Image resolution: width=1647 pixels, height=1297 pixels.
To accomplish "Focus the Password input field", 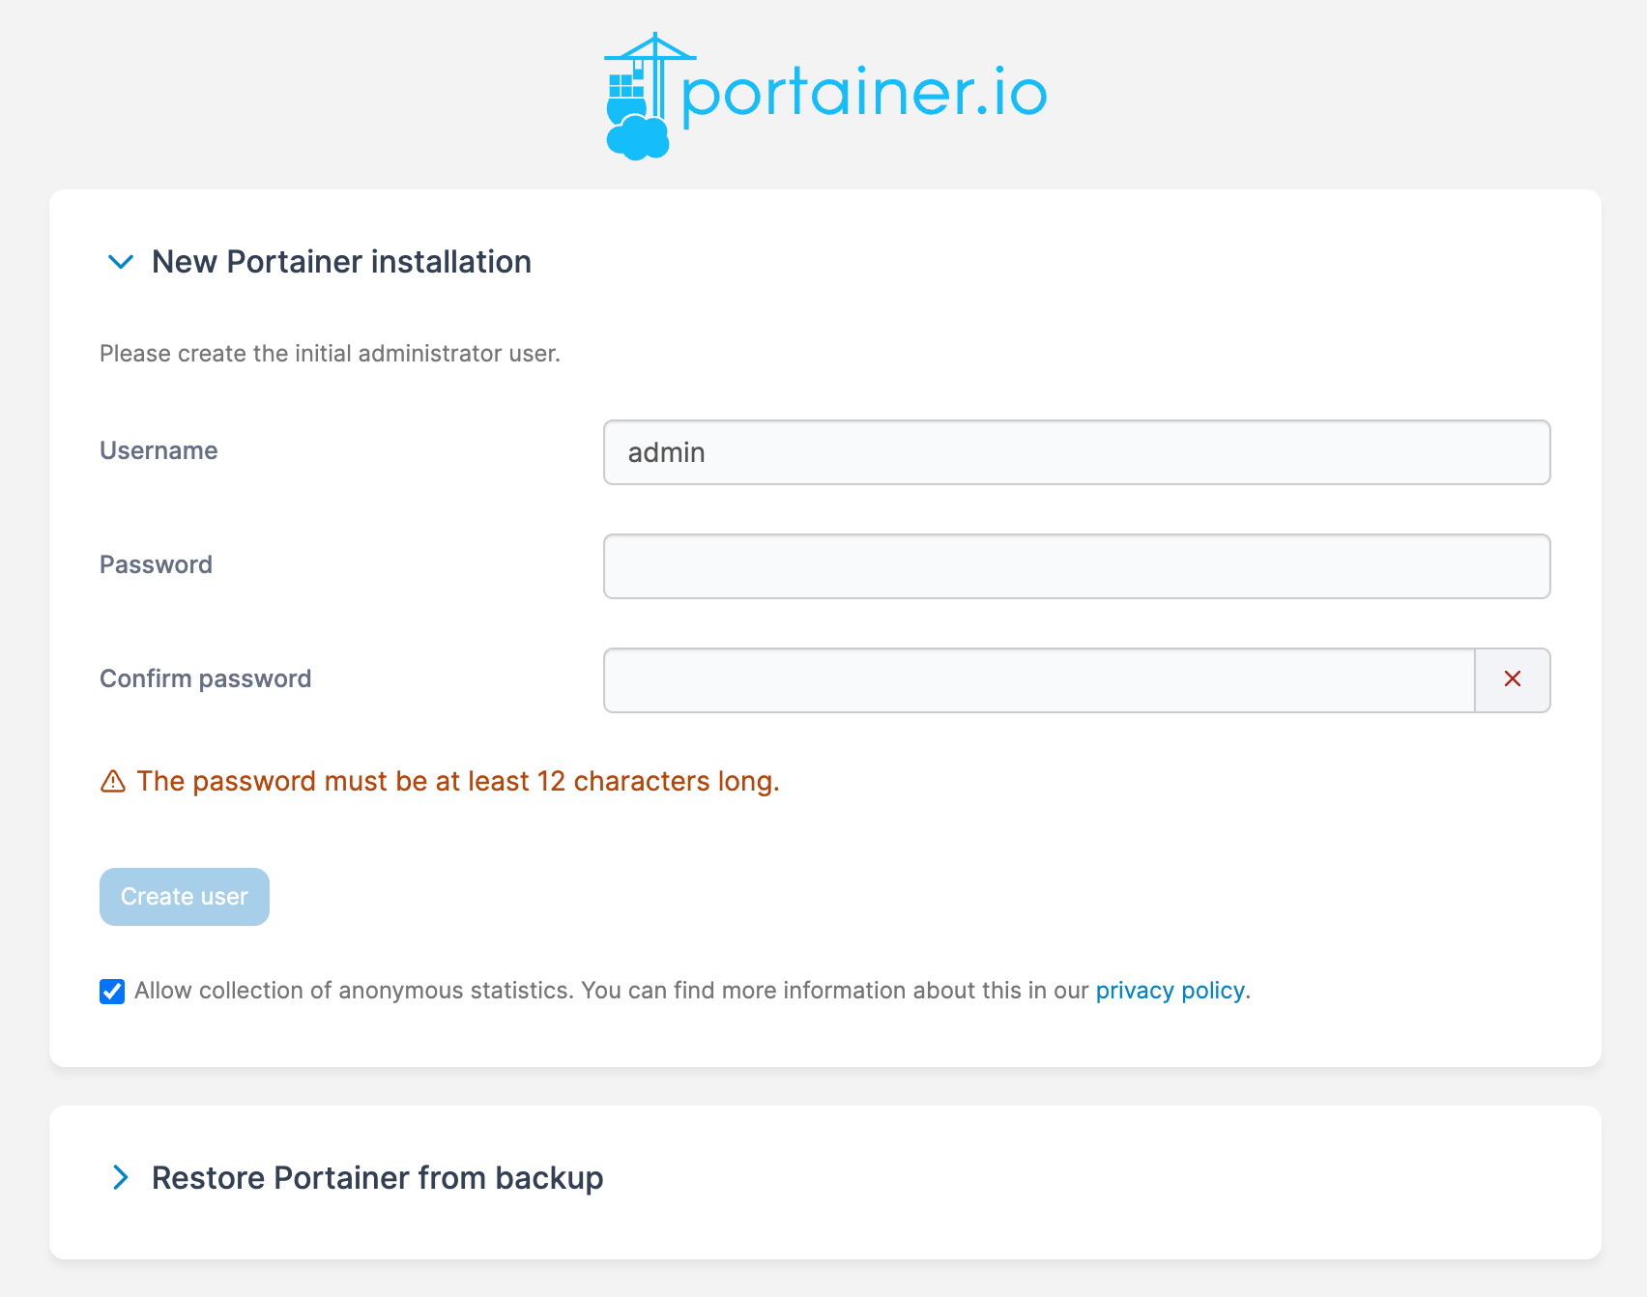I will coord(1077,566).
